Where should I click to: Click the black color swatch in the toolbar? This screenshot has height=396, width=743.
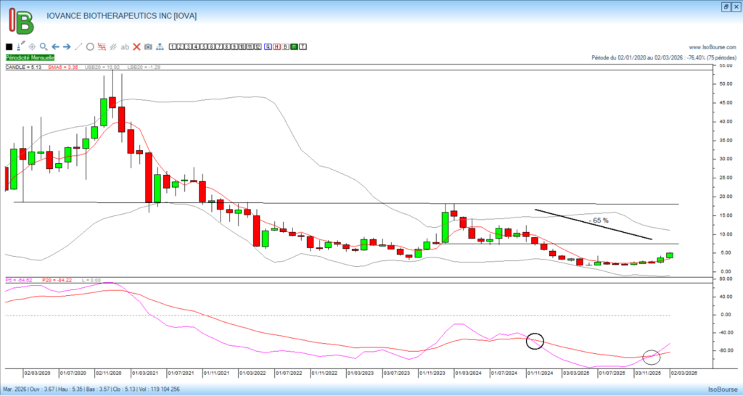click(x=9, y=46)
